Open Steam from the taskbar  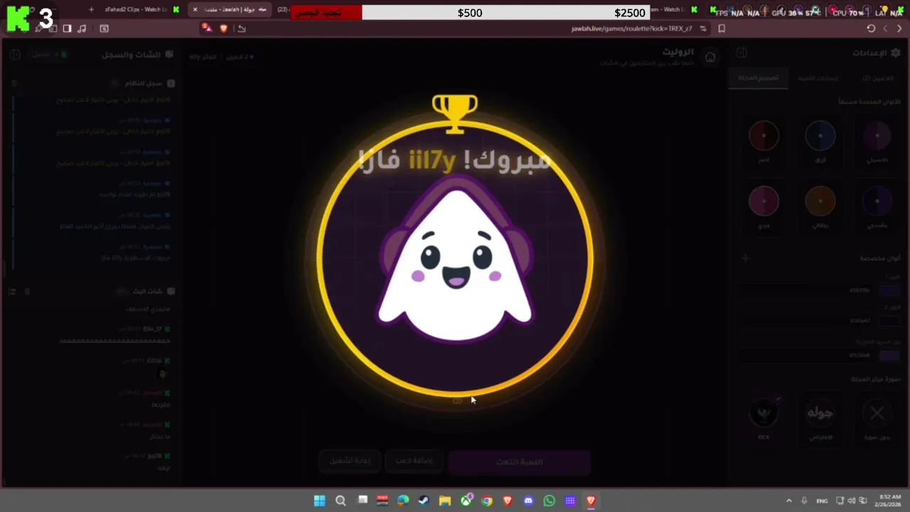coord(424,501)
